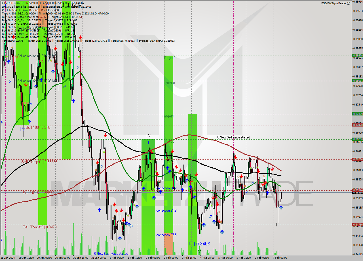The width and height of the screenshot is (363, 261).
Task: Click the green 0.37329 price tag
Action: (x=357, y=114)
